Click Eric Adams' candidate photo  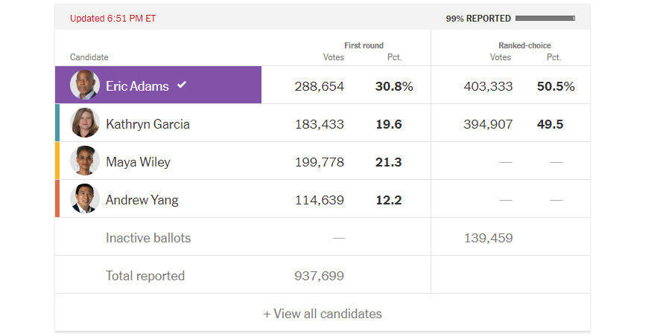point(85,85)
